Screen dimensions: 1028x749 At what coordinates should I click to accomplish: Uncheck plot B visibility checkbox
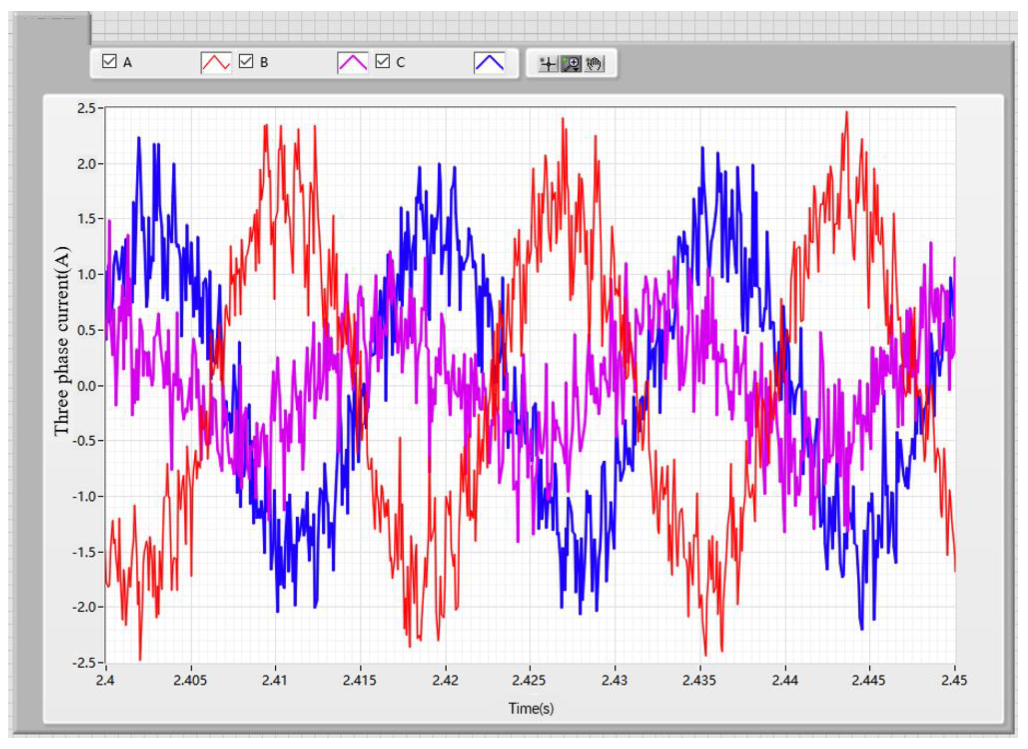pyautogui.click(x=246, y=61)
